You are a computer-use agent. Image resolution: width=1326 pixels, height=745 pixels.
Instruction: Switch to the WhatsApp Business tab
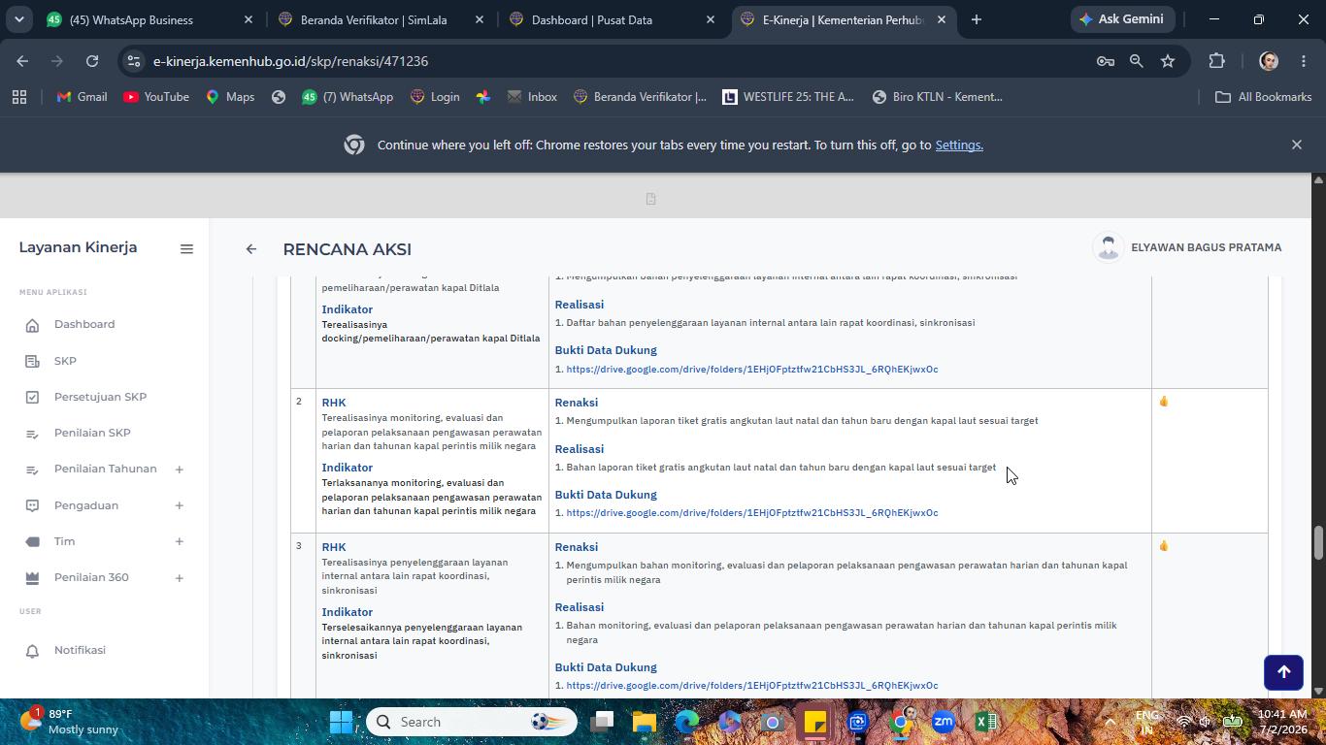(x=148, y=19)
